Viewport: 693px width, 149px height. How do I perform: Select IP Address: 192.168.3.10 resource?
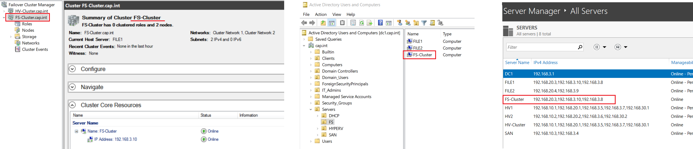pyautogui.click(x=115, y=139)
